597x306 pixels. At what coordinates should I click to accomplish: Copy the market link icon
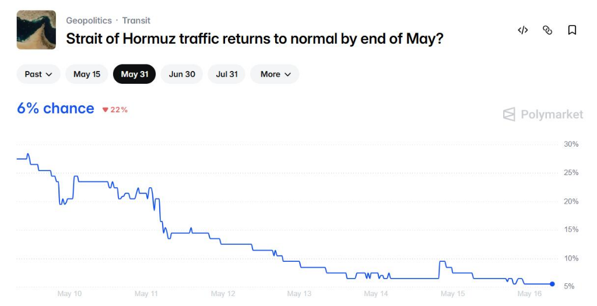coord(547,30)
